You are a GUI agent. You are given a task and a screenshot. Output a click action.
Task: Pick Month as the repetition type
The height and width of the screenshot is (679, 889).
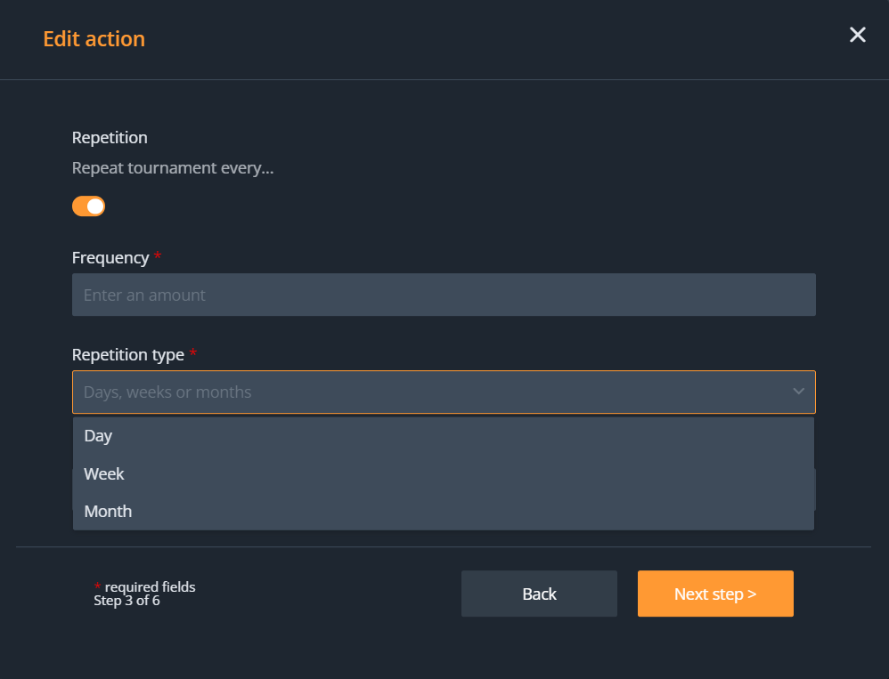tap(108, 512)
